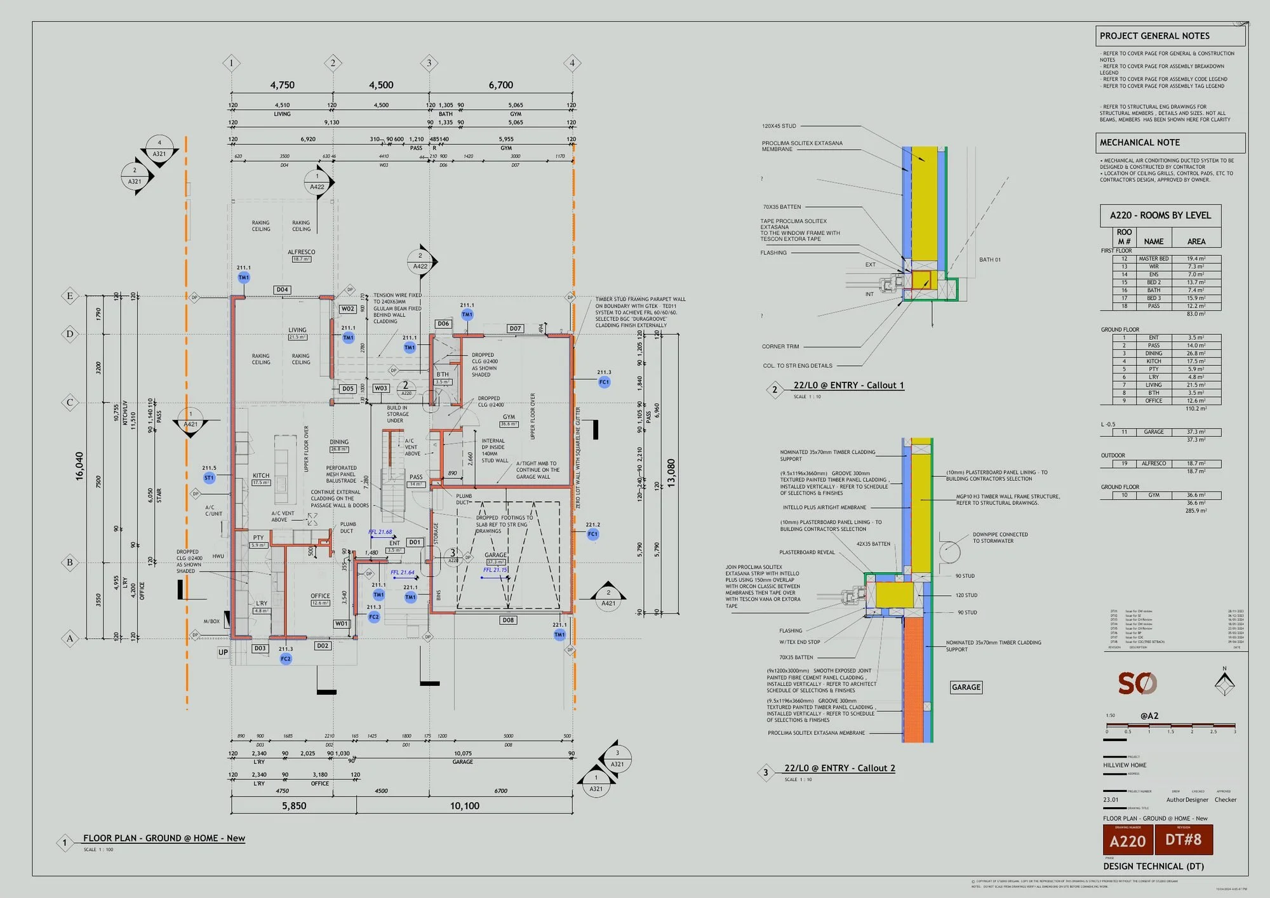Click the HILLVIEW HOME project name

click(x=1125, y=765)
